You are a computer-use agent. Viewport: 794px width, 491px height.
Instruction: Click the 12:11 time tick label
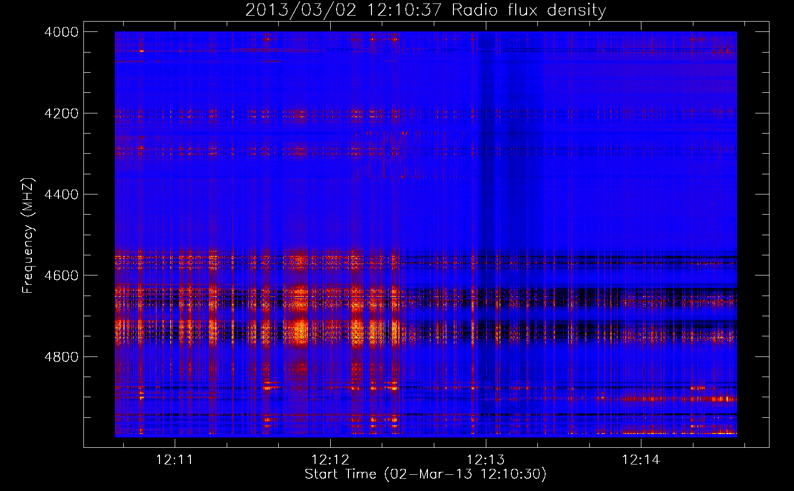[x=175, y=460]
